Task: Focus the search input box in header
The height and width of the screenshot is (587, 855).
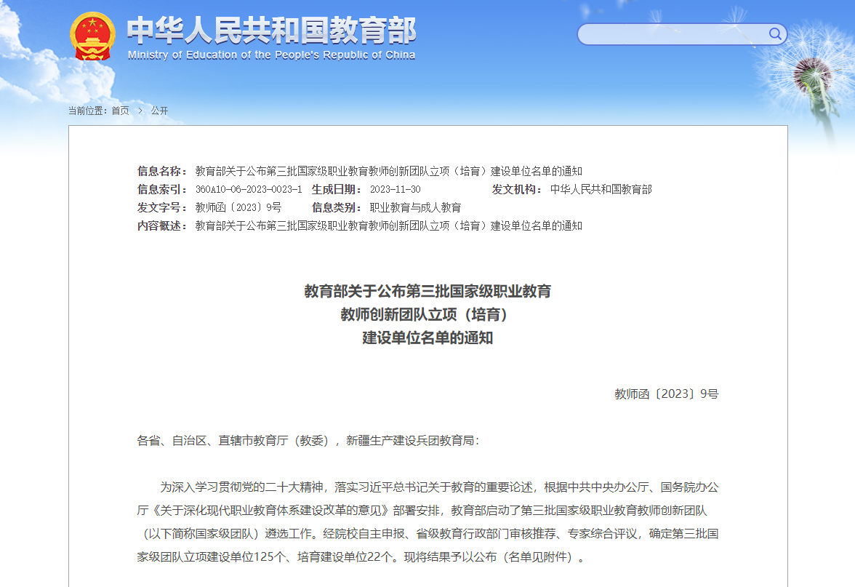Action: tap(673, 34)
